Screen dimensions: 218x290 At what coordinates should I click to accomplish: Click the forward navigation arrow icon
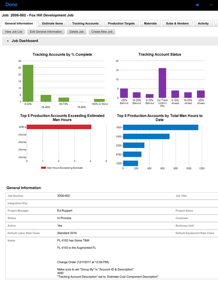pyautogui.click(x=212, y=5)
